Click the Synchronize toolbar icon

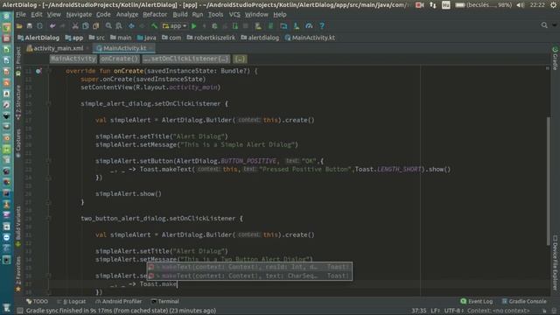[x=39, y=26]
